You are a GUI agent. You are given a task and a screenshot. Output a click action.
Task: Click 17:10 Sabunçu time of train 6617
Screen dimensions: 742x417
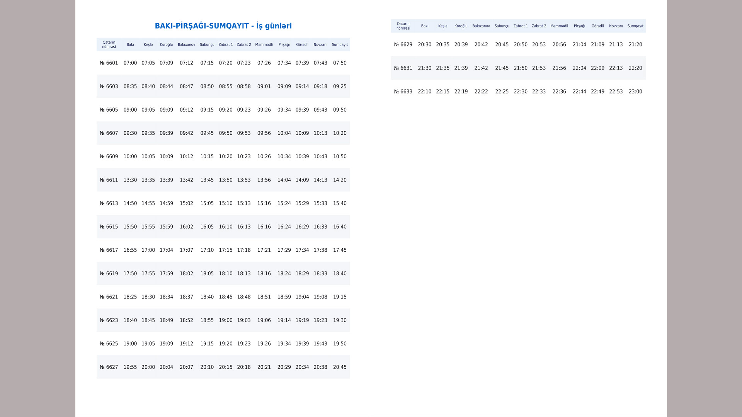[x=207, y=250]
